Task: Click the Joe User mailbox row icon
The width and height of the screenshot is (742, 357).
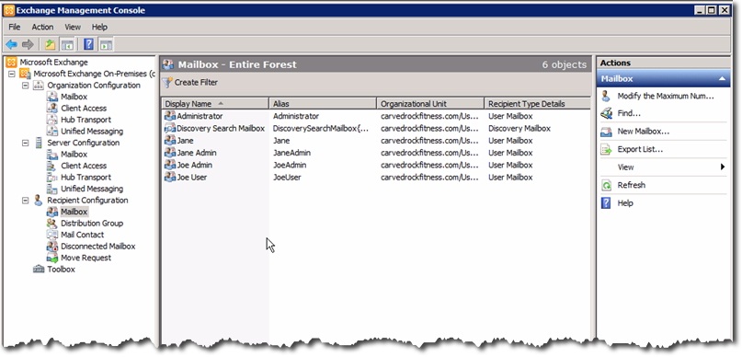Action: [170, 177]
